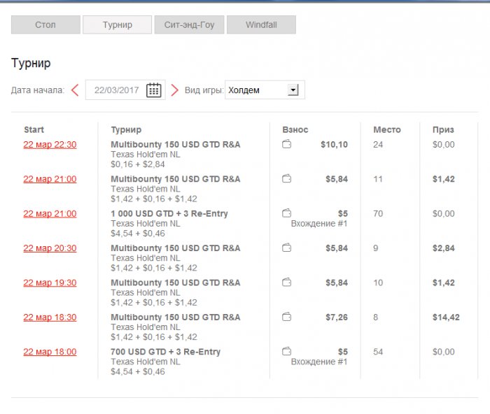Click wallet icon in 1 000 USD GTD row
Viewport: 490px width, 414px height.
(286, 213)
